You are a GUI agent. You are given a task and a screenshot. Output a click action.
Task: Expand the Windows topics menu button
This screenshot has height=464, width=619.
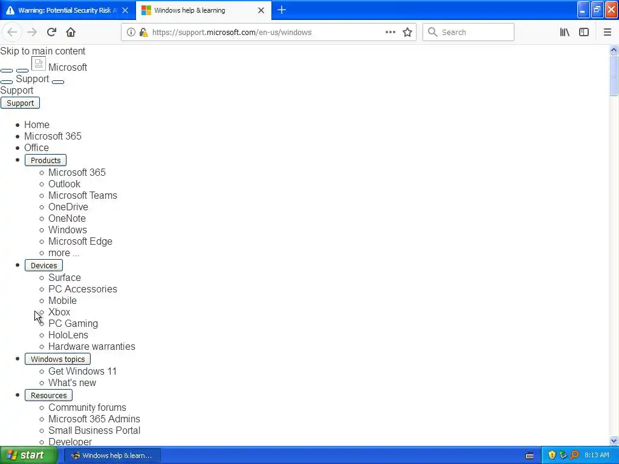[x=57, y=359]
